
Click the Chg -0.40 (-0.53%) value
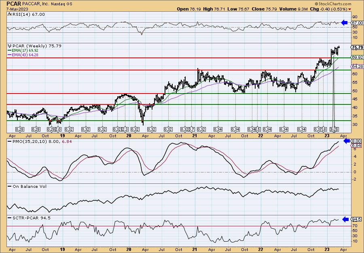point(328,9)
